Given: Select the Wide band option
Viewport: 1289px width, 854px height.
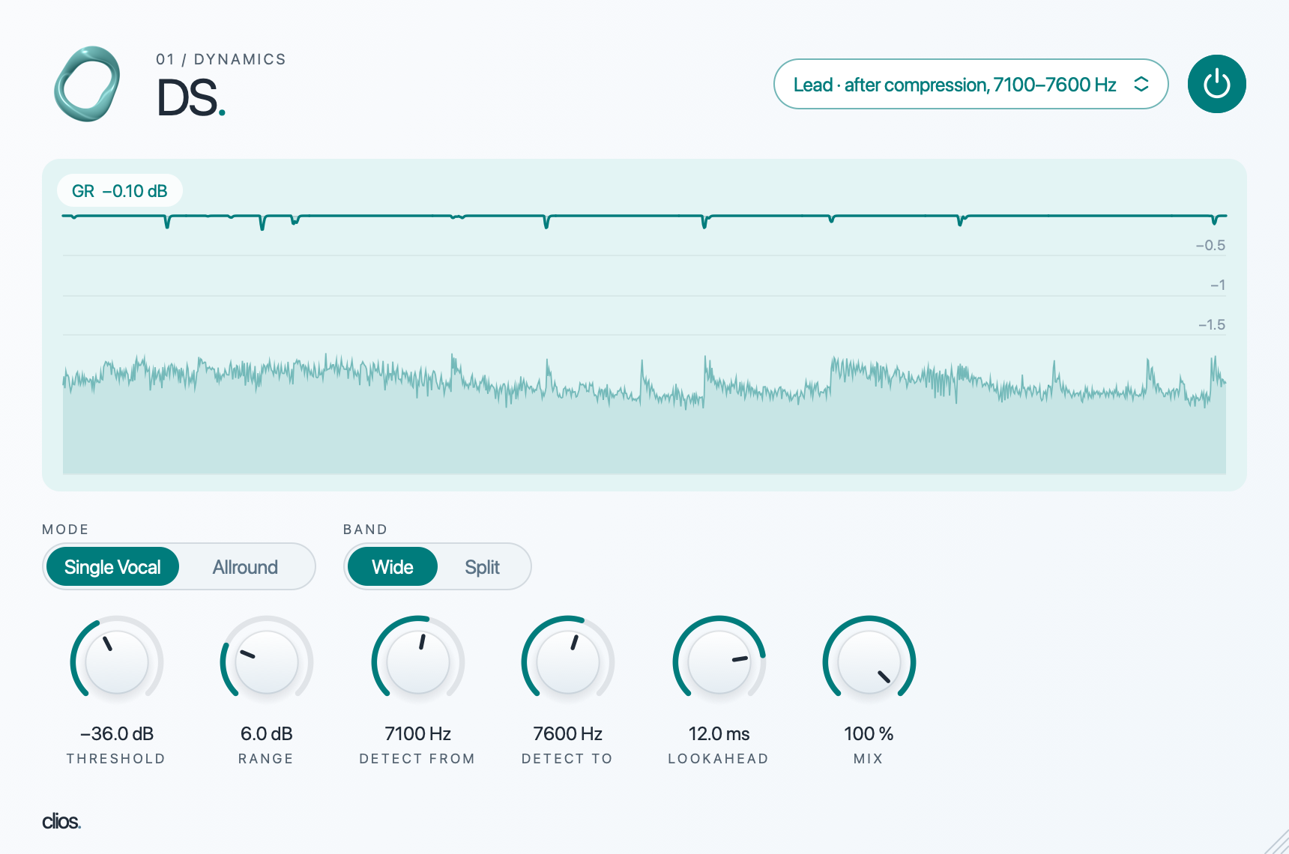Looking at the screenshot, I should (x=392, y=566).
